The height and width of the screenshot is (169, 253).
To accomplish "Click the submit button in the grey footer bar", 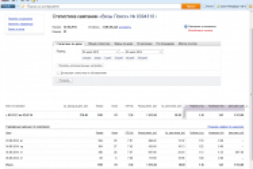I will point(65,81).
